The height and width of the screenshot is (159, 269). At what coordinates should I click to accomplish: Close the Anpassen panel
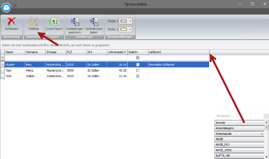(266, 116)
